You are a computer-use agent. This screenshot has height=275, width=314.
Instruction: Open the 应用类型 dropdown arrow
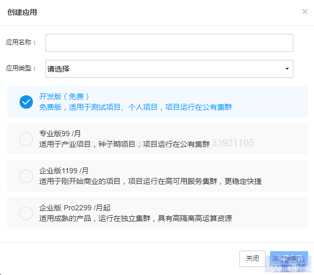point(287,69)
